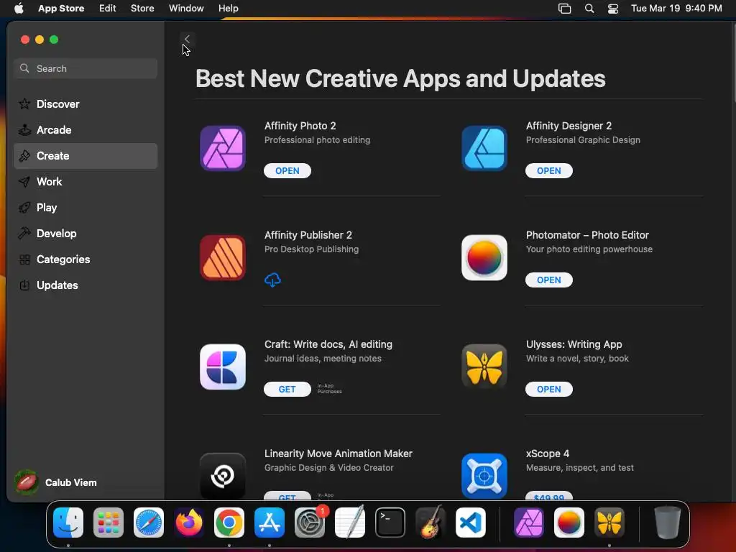Go back using the chevron arrow
The height and width of the screenshot is (552, 736).
coord(187,39)
